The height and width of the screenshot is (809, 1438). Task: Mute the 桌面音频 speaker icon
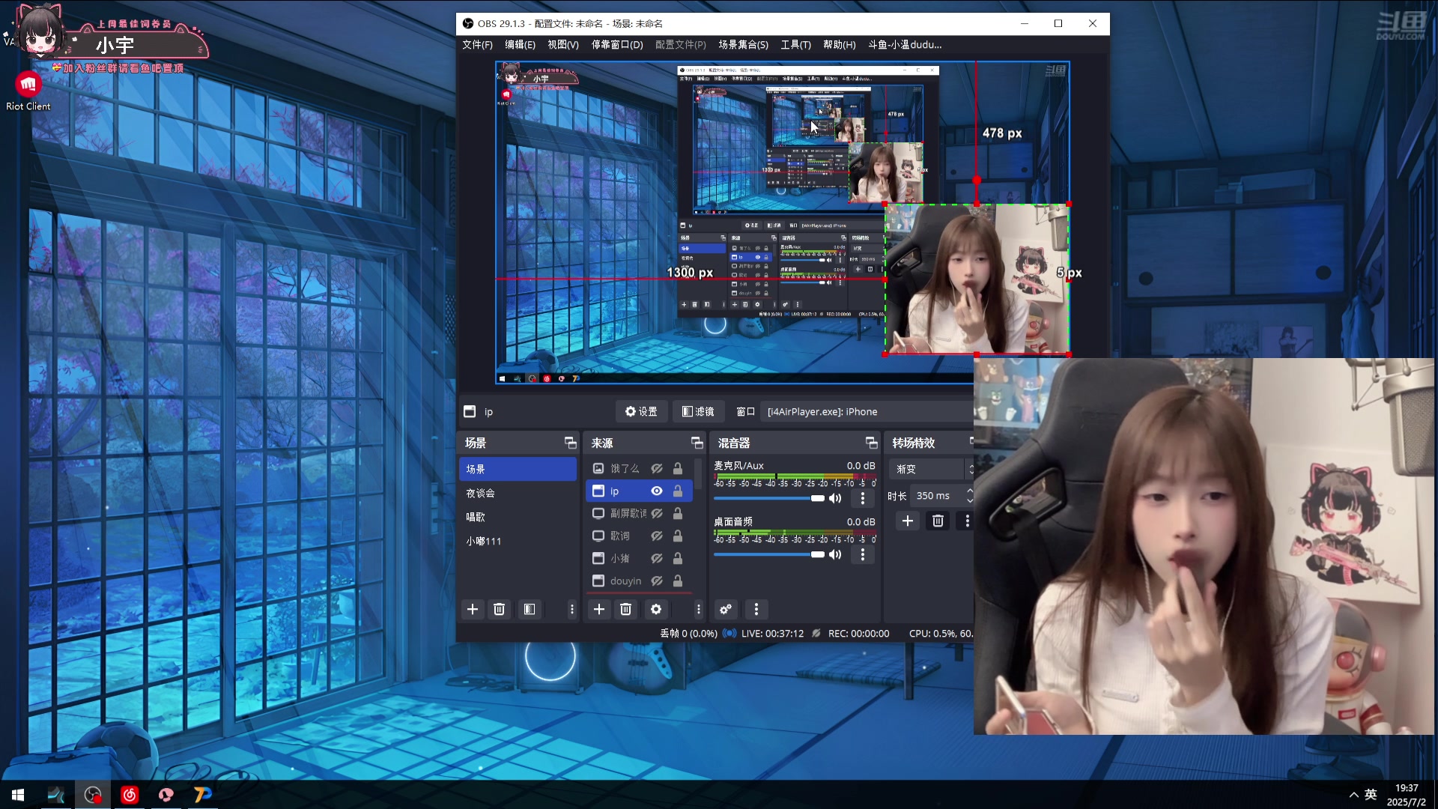(836, 554)
